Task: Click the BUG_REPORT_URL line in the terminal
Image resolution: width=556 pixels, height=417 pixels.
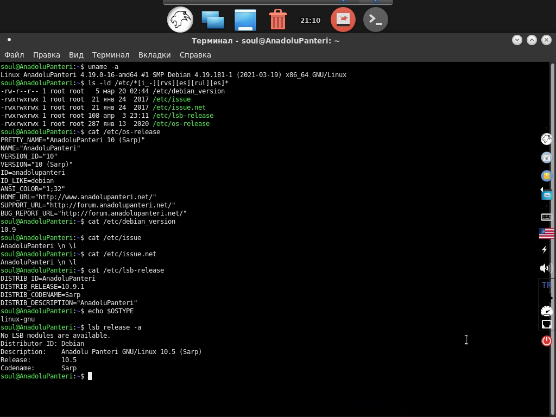Action: [93, 213]
